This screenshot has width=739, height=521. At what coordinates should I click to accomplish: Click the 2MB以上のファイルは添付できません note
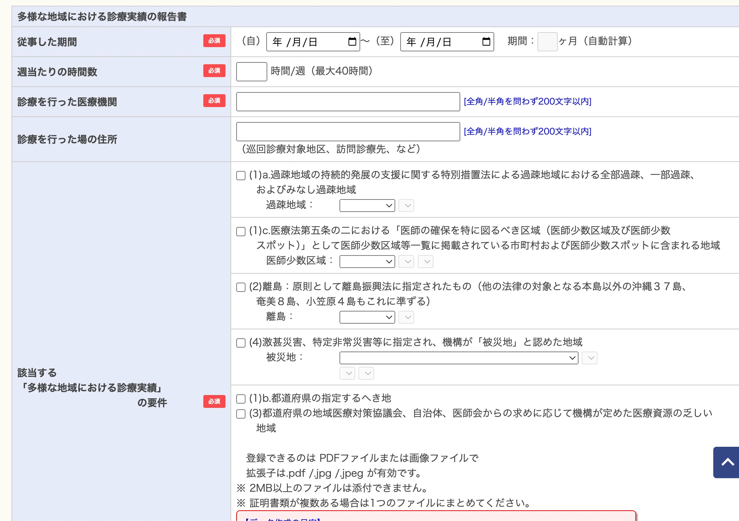332,488
